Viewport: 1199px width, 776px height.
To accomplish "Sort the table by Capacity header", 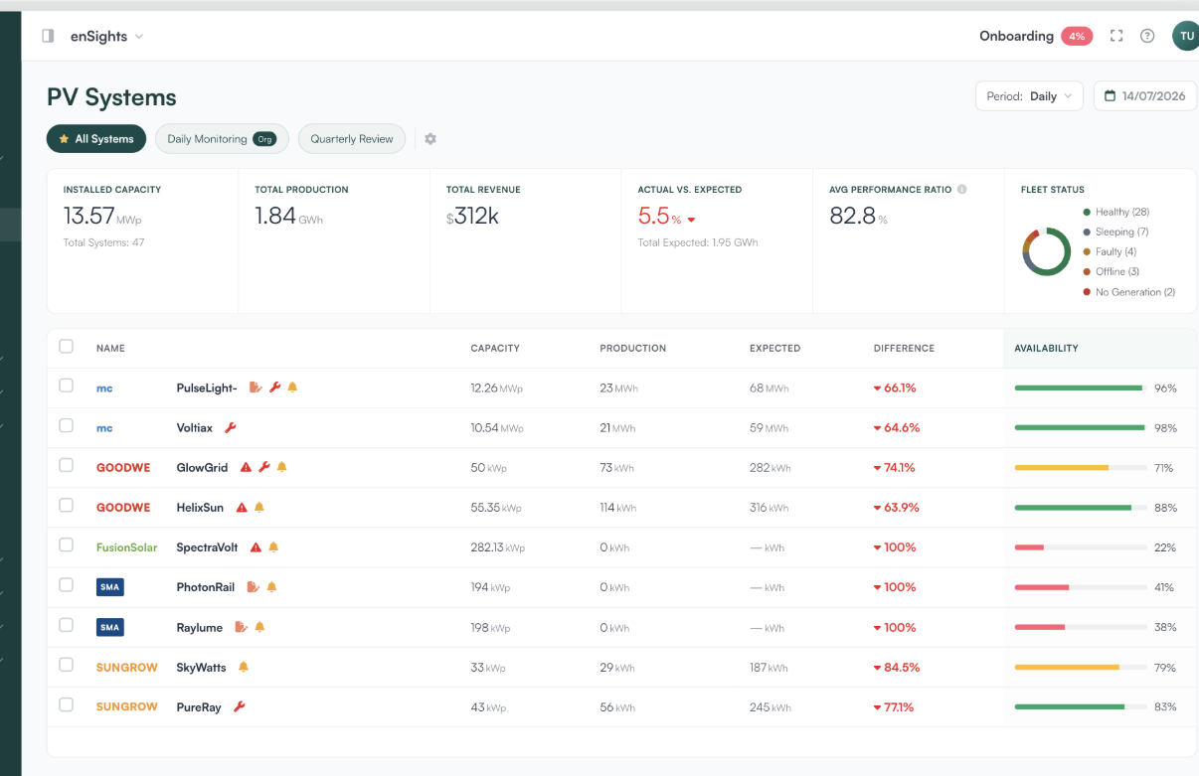I will (x=495, y=349).
